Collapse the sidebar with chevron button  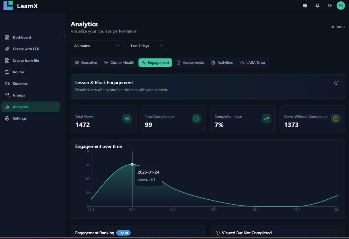click(x=64, y=38)
